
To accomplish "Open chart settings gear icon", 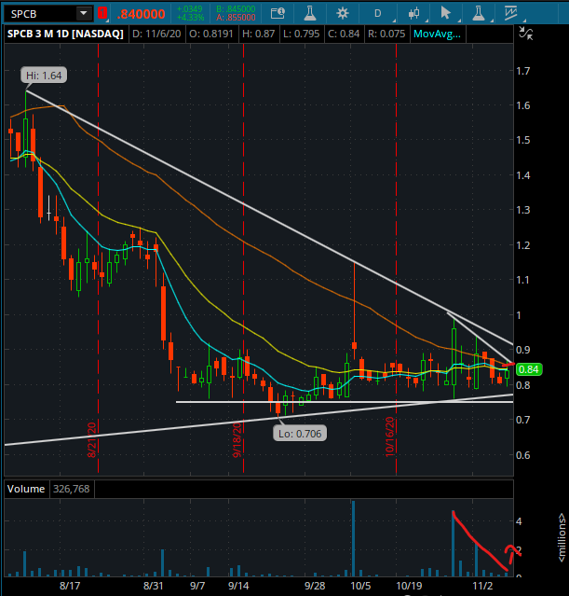I will 343,14.
